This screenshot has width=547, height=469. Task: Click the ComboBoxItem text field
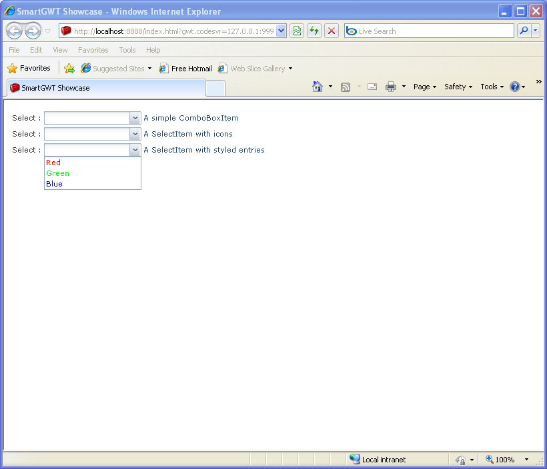pyautogui.click(x=87, y=118)
